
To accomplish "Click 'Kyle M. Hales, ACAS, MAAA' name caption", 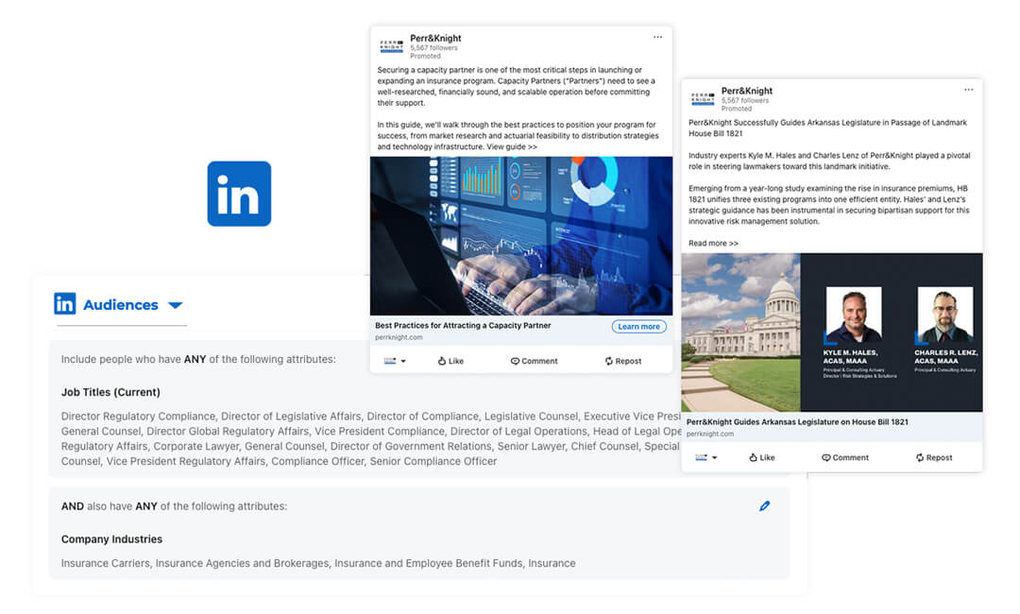I will point(850,356).
